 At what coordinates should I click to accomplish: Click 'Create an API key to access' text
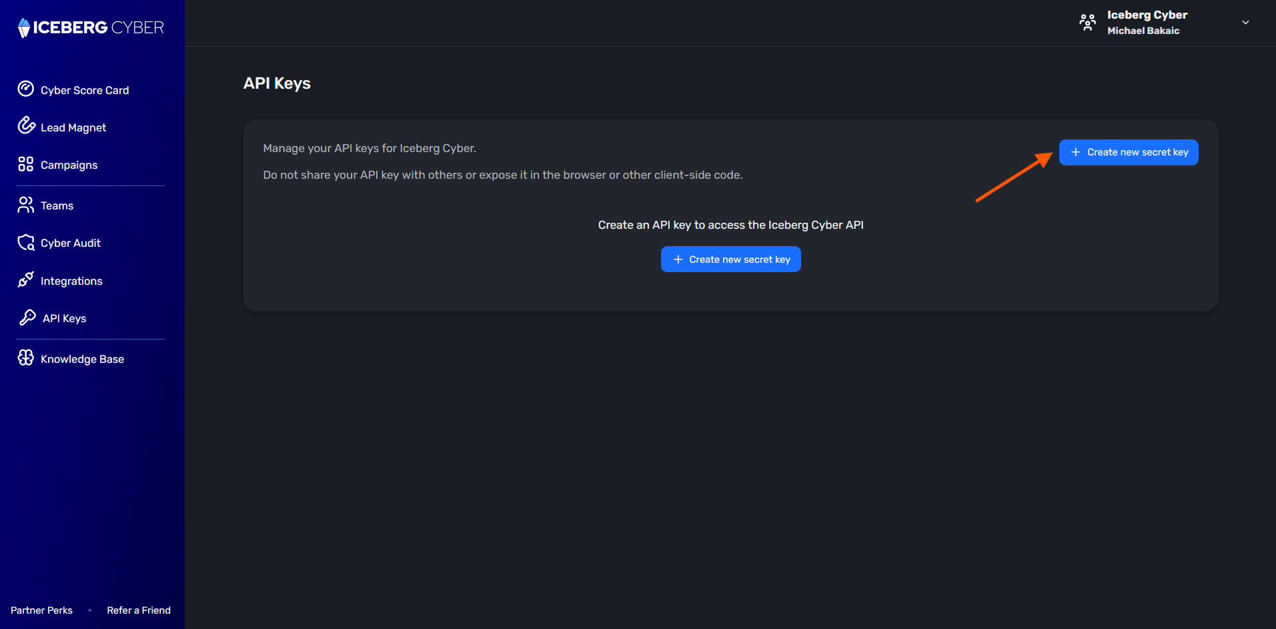click(x=730, y=225)
